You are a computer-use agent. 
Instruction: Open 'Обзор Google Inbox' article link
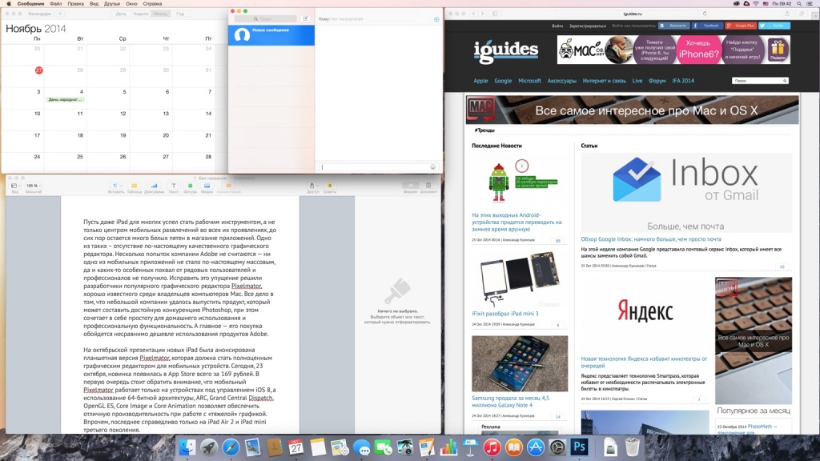tap(650, 239)
